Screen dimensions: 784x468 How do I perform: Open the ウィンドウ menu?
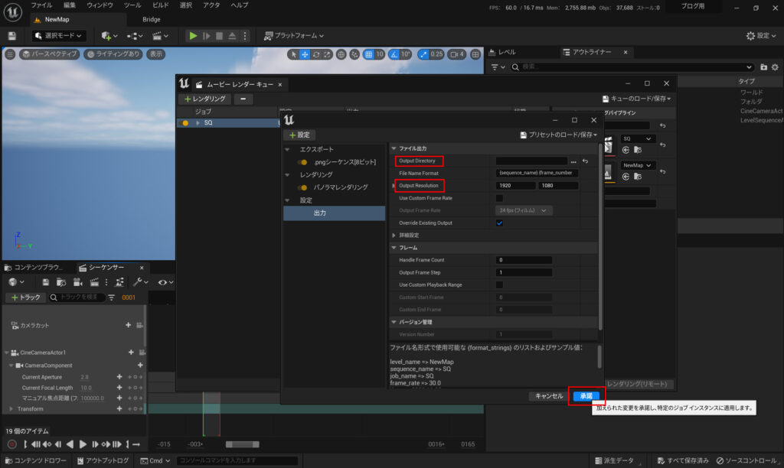tap(99, 5)
